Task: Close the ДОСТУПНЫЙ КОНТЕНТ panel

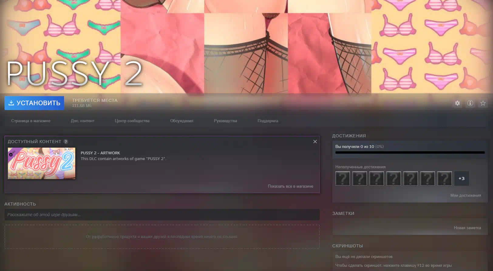Action: point(315,142)
